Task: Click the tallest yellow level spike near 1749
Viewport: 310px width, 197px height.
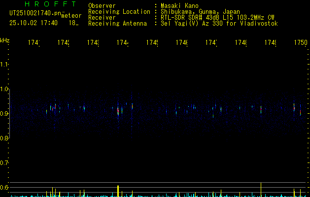Action: [x=261, y=190]
